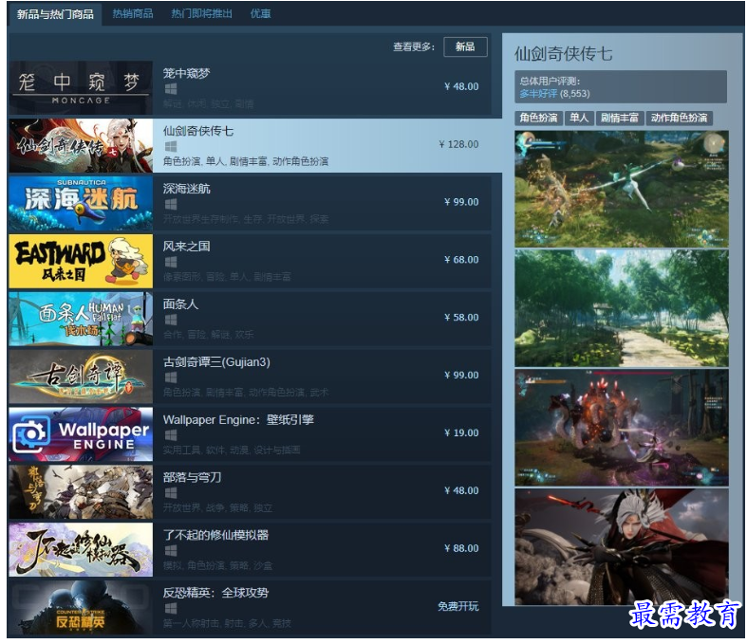Open the Wallpaper Engine：壁纸引擎 title link
The image size is (747, 644).
tap(238, 419)
